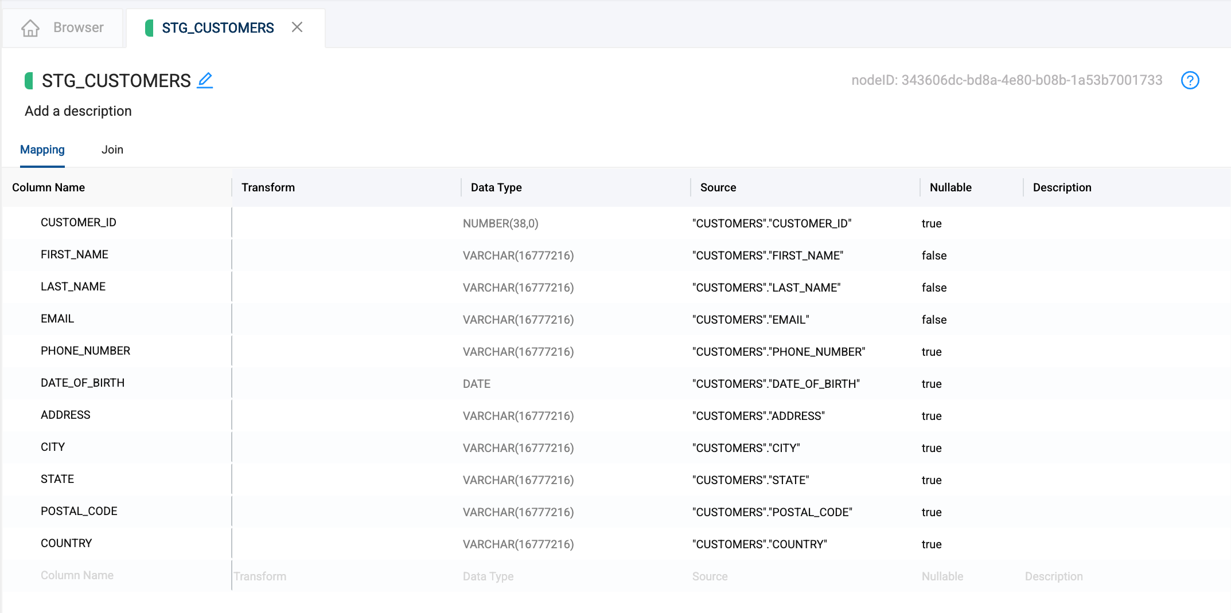Click empty Column Name field in last row
The height and width of the screenshot is (613, 1231).
(x=77, y=576)
